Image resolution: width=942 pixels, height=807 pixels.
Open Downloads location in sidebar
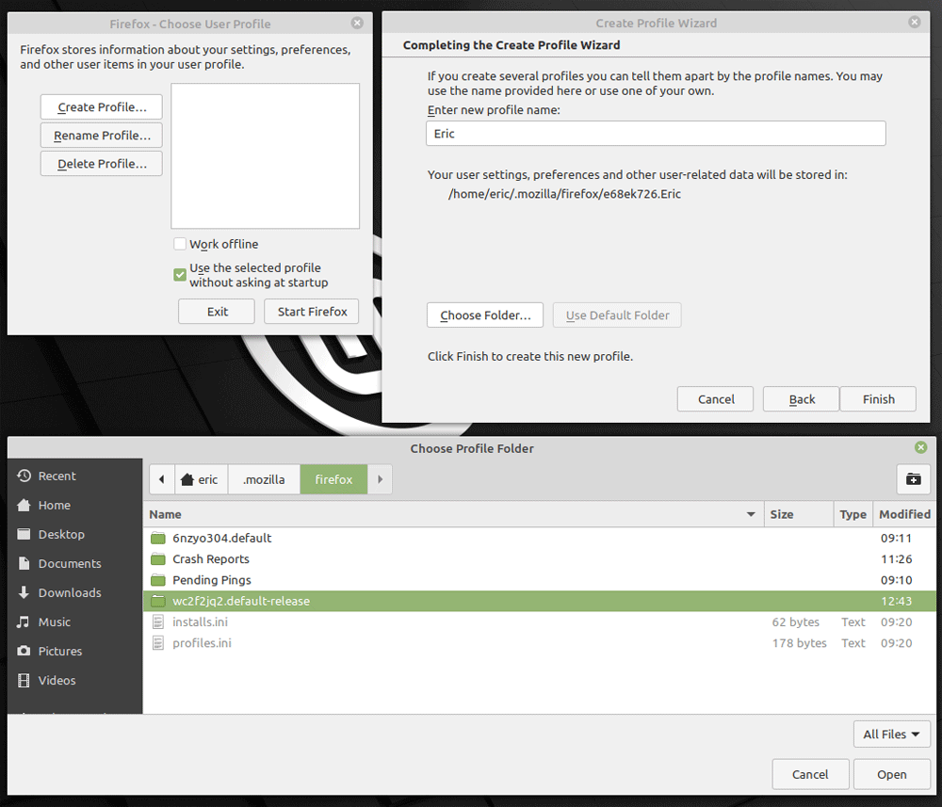[x=75, y=592]
